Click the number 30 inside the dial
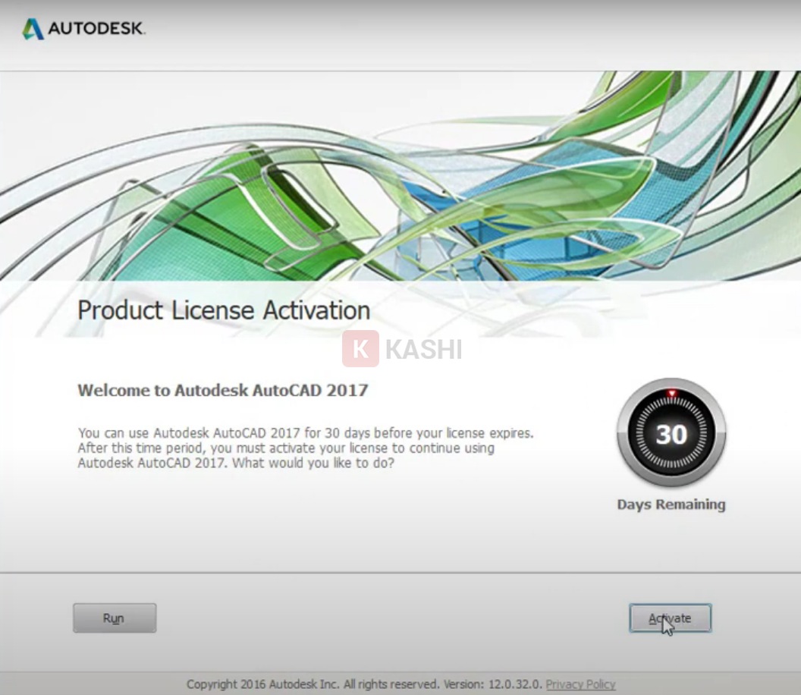The image size is (801, 695). [671, 435]
